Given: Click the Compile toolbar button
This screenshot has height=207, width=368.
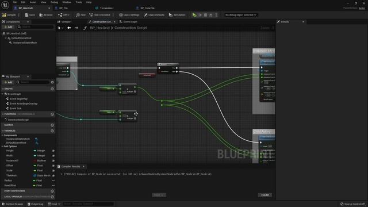Looking at the screenshot, I should click(x=9, y=15).
